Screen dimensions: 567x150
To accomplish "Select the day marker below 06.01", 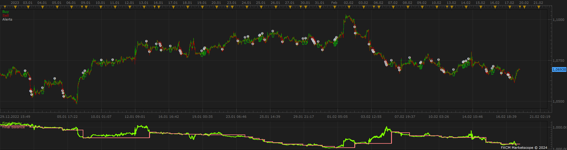I will [x=72, y=7].
